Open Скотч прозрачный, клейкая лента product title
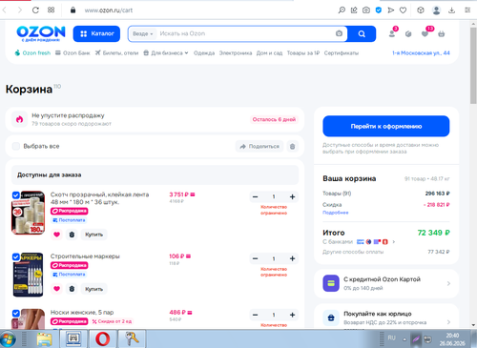The height and width of the screenshot is (348, 477). 99,198
